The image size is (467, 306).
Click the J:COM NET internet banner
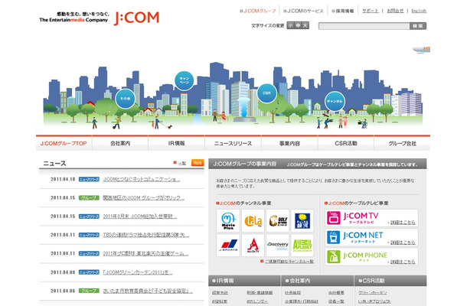(x=371, y=237)
